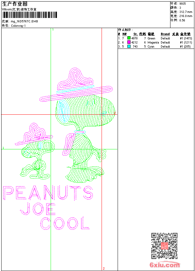The image size is (195, 271).
Task: Click the 金片数 column header
Action: 185,34
